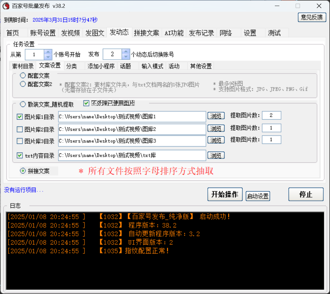Viewport: 330px width, 294px height.
Task: Click the 没有运行项目 status text
Action: pyautogui.click(x=24, y=190)
